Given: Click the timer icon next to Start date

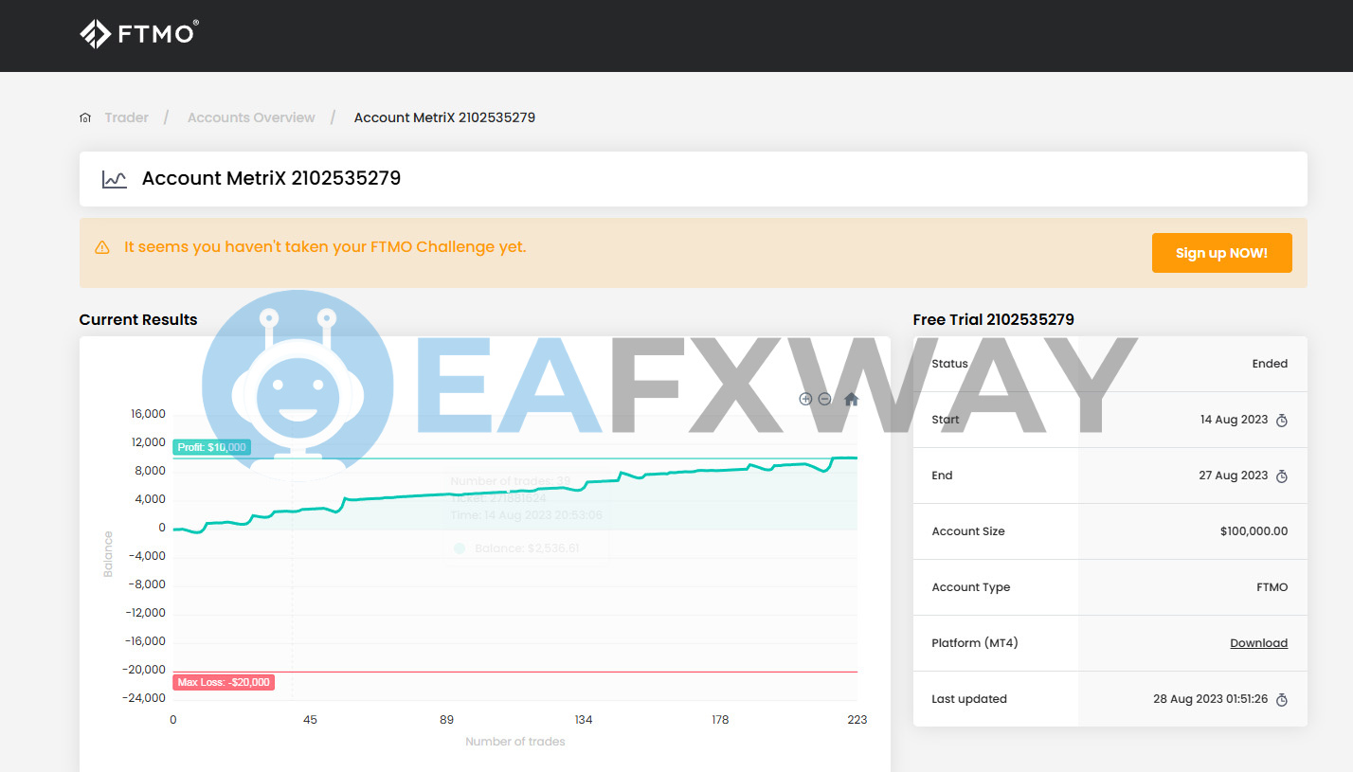Looking at the screenshot, I should pyautogui.click(x=1282, y=421).
